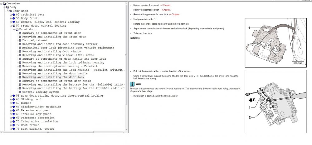
Task: Expand 58 Rear door, sliding door chapter
Action: coord(11,96)
